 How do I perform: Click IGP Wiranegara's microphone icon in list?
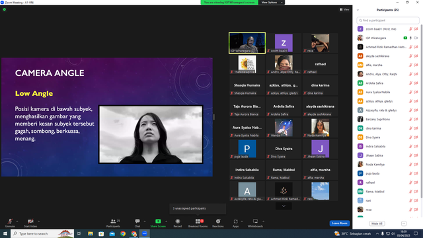410,38
